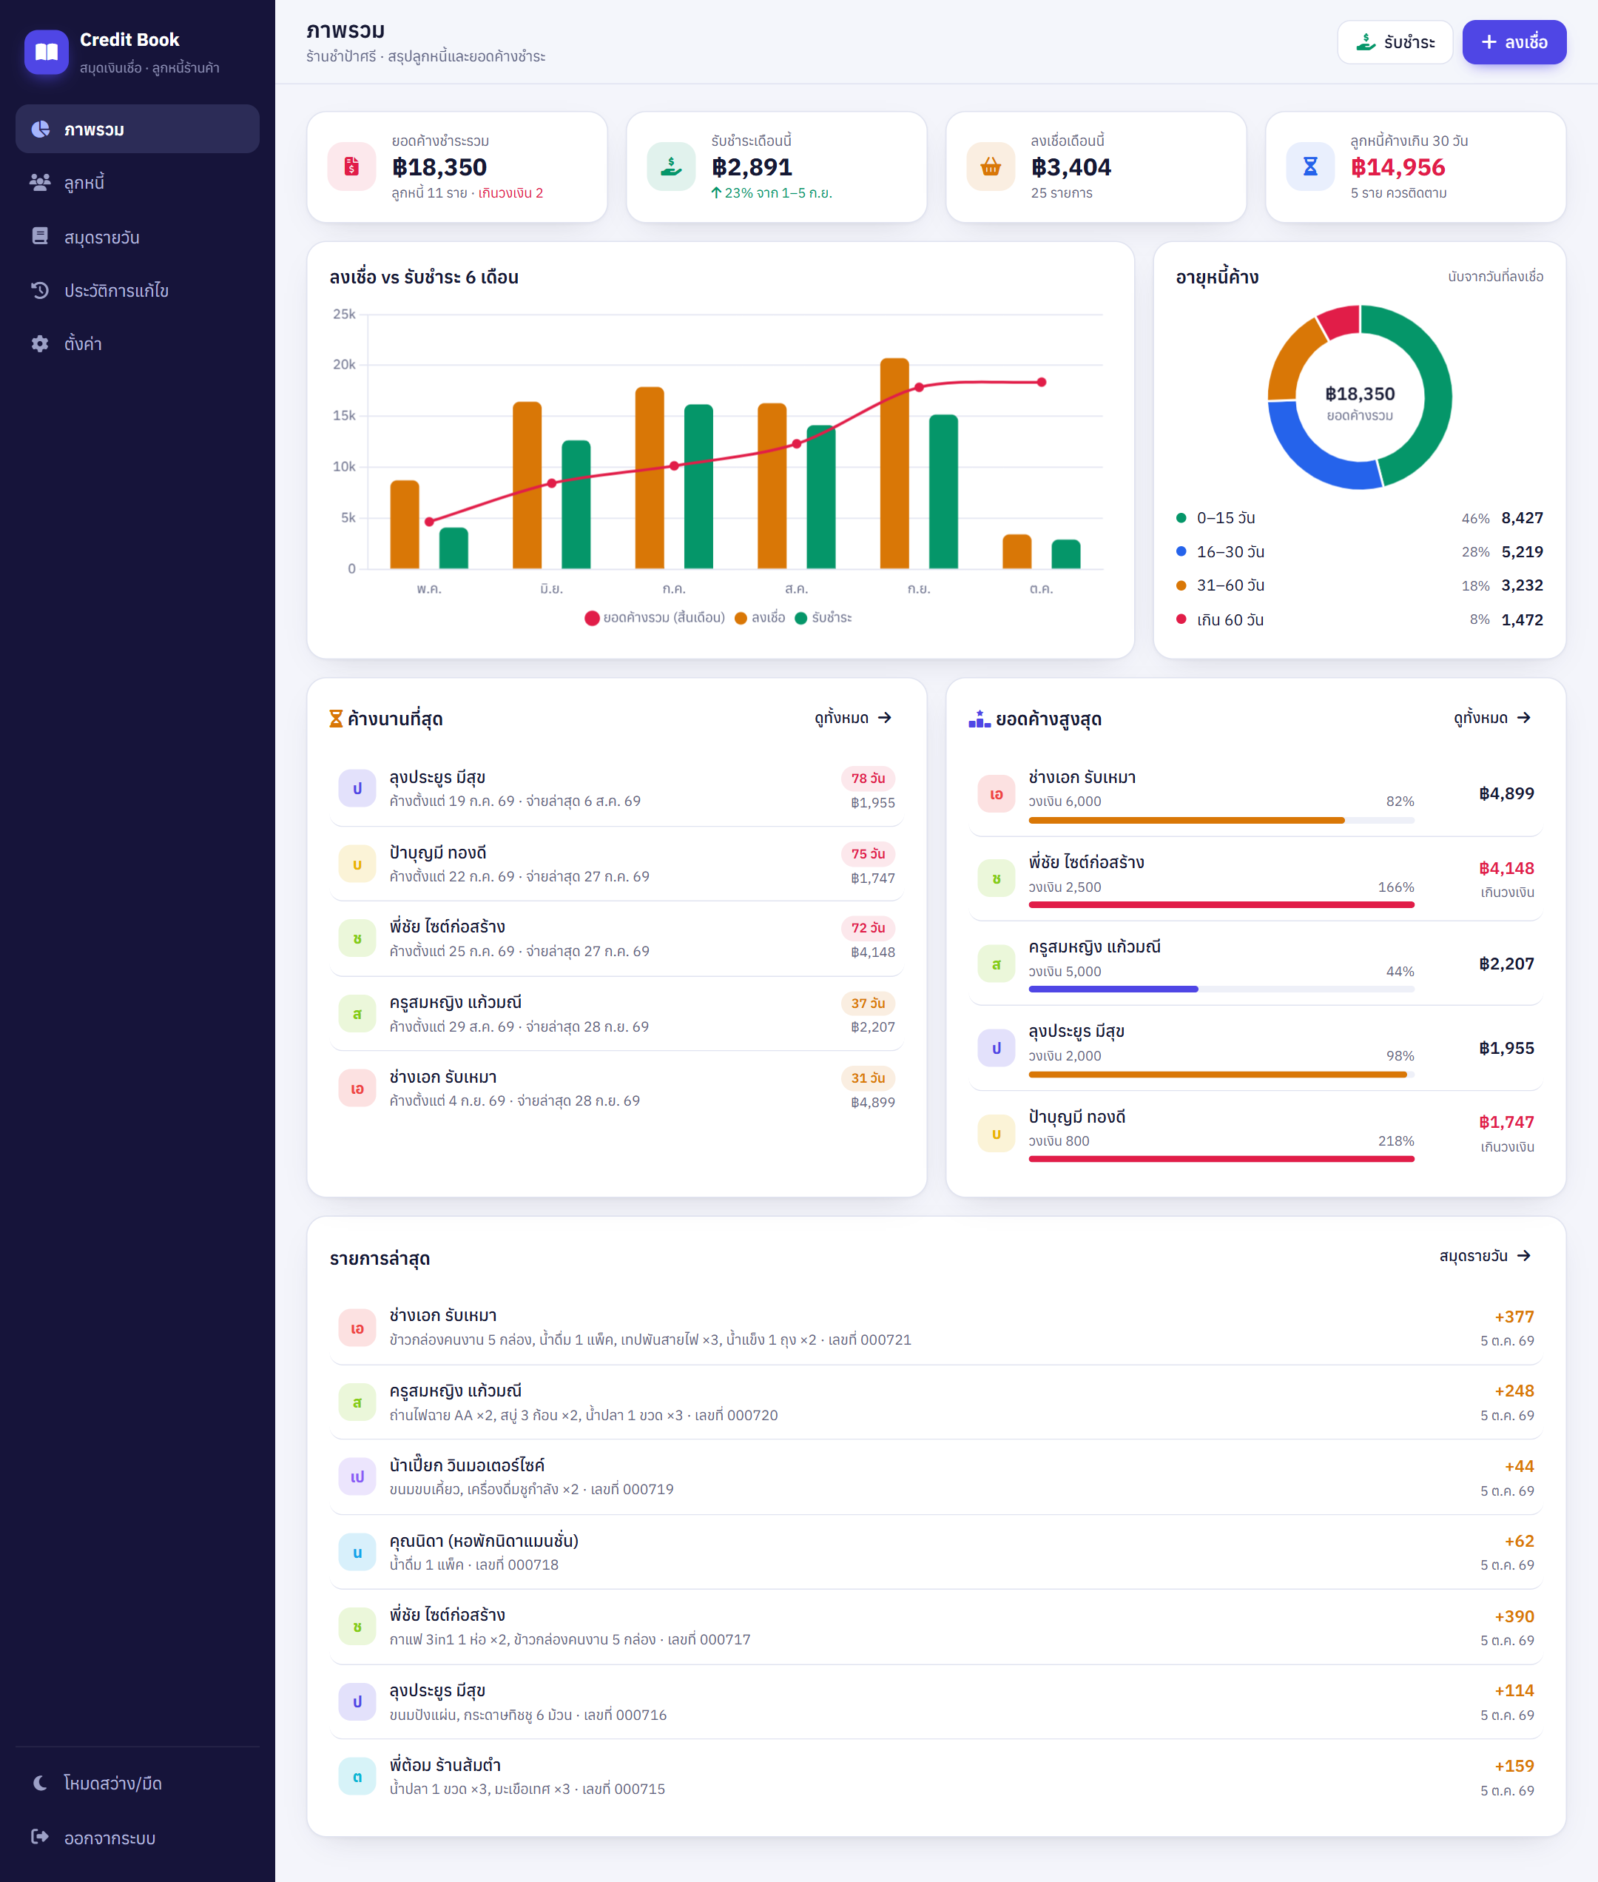Click the hourglass icon beside ค้างนานที่สุด
Viewport: 1598px width, 1882px height.
336,719
